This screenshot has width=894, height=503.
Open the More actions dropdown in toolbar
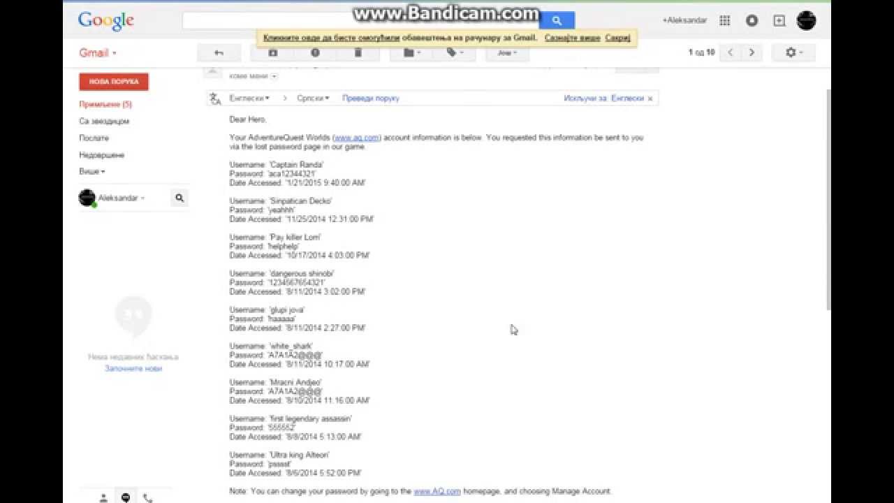click(507, 52)
